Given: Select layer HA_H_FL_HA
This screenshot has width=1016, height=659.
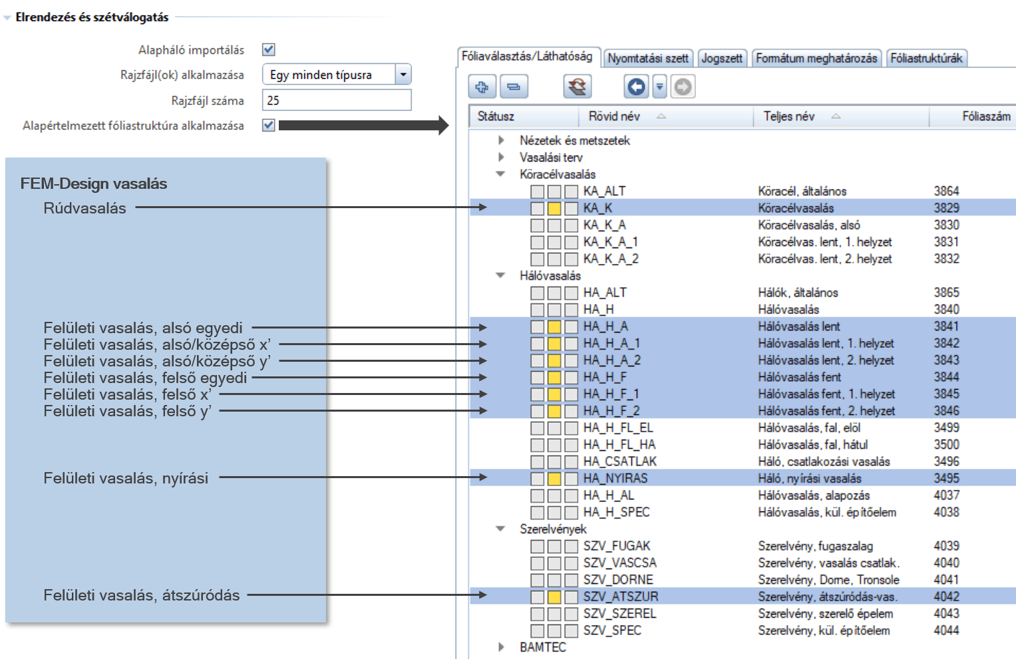Looking at the screenshot, I should [x=619, y=444].
